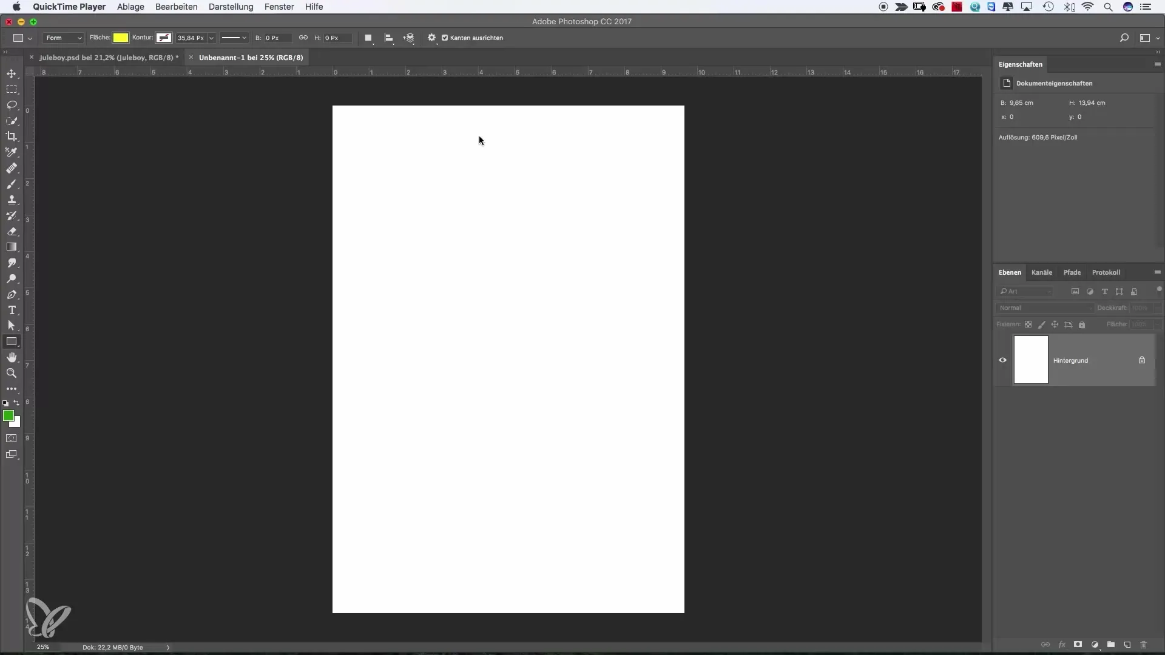Select the Path Selection tool
The height and width of the screenshot is (655, 1165).
[12, 326]
